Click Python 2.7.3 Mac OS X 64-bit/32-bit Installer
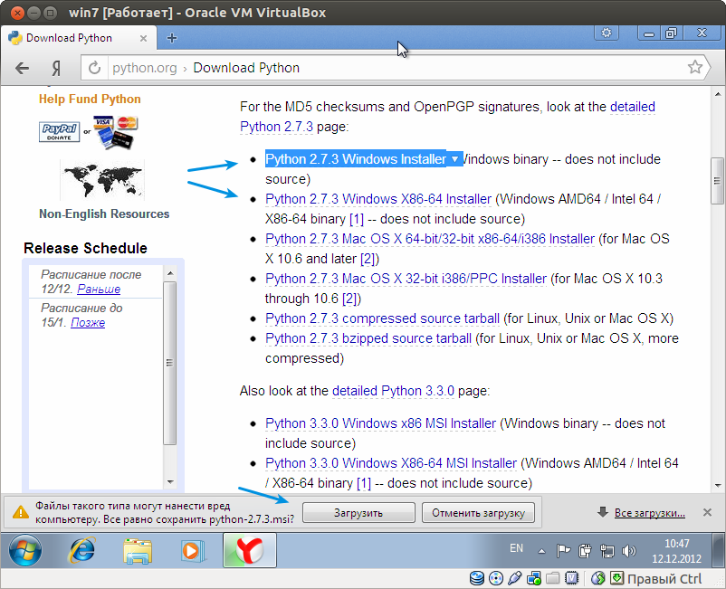The height and width of the screenshot is (589, 726). click(430, 239)
